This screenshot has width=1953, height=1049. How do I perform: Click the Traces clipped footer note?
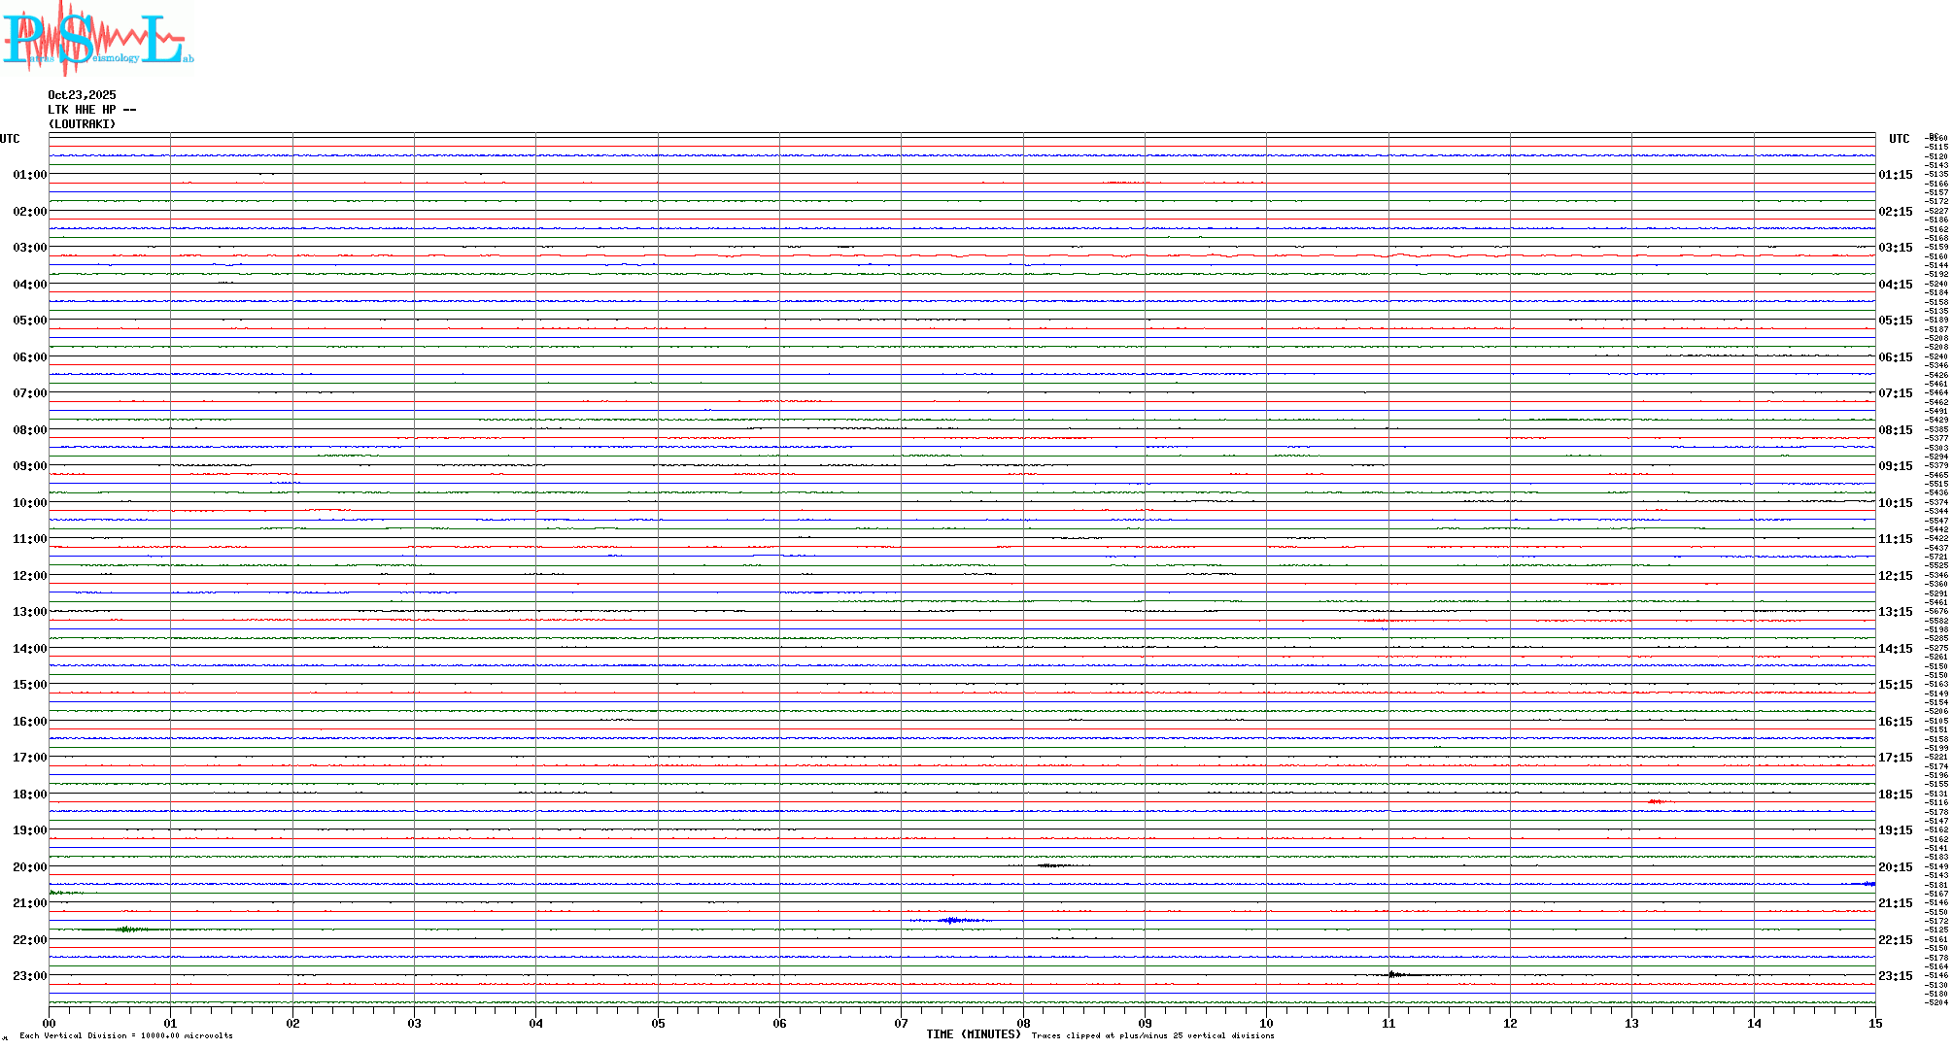click(x=1152, y=1035)
